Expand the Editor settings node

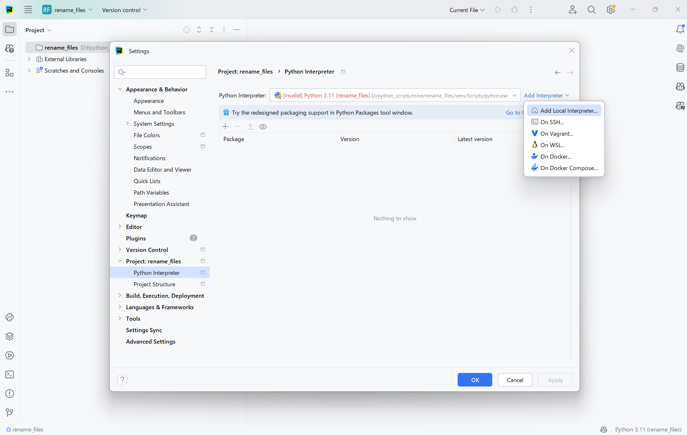[120, 227]
